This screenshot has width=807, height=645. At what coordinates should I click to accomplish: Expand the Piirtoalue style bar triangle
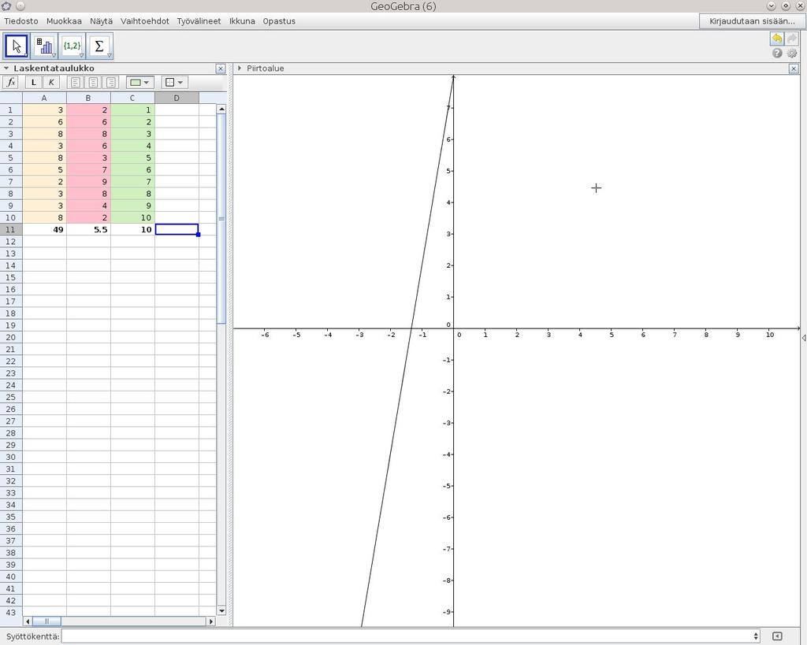240,68
